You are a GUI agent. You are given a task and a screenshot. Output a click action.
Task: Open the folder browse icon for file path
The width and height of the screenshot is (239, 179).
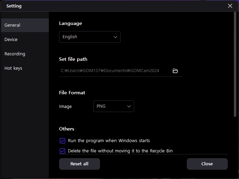tap(175, 71)
